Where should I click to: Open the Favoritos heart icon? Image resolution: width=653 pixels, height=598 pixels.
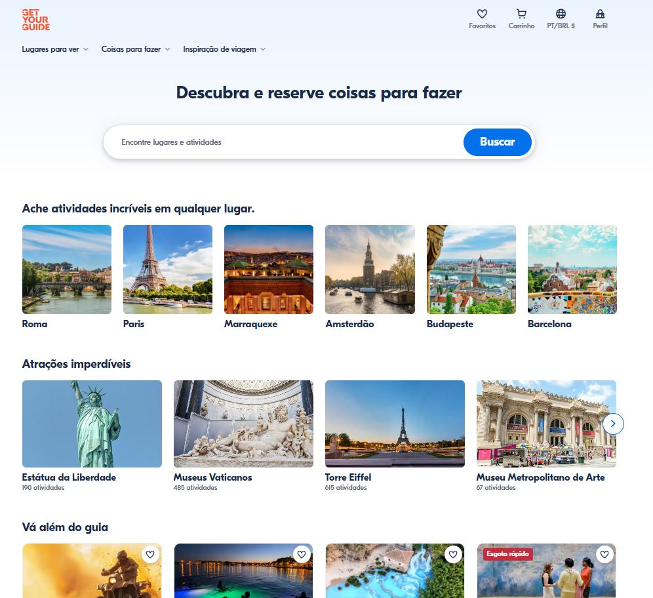tap(482, 14)
